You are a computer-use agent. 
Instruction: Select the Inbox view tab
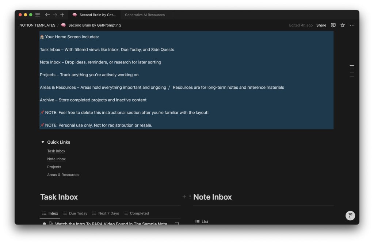pyautogui.click(x=50, y=213)
